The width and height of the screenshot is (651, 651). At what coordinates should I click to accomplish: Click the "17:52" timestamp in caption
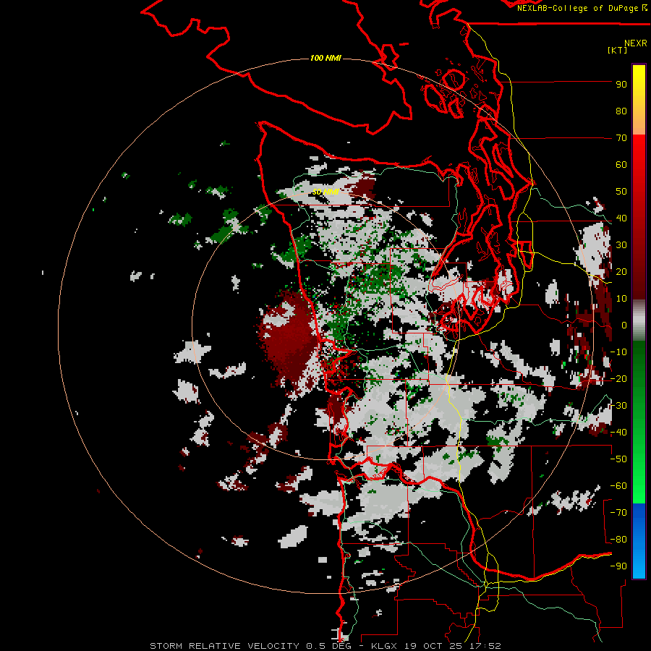pyautogui.click(x=486, y=646)
